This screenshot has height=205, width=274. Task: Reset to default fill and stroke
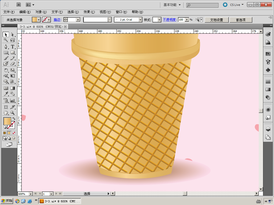5,127
